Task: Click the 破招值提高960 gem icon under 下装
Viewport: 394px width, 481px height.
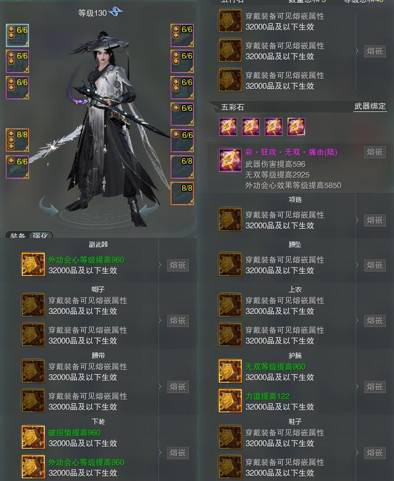Action: [x=33, y=437]
